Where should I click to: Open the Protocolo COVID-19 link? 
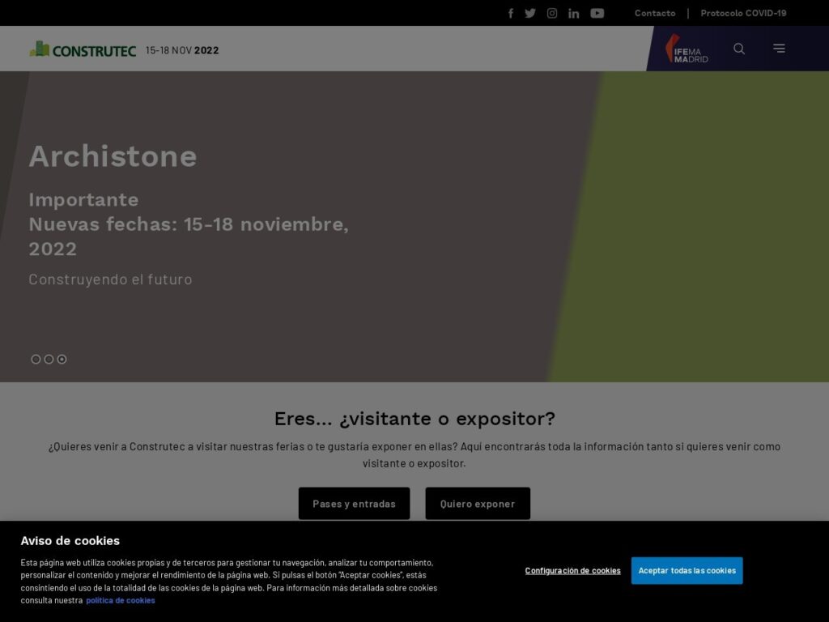(743, 13)
